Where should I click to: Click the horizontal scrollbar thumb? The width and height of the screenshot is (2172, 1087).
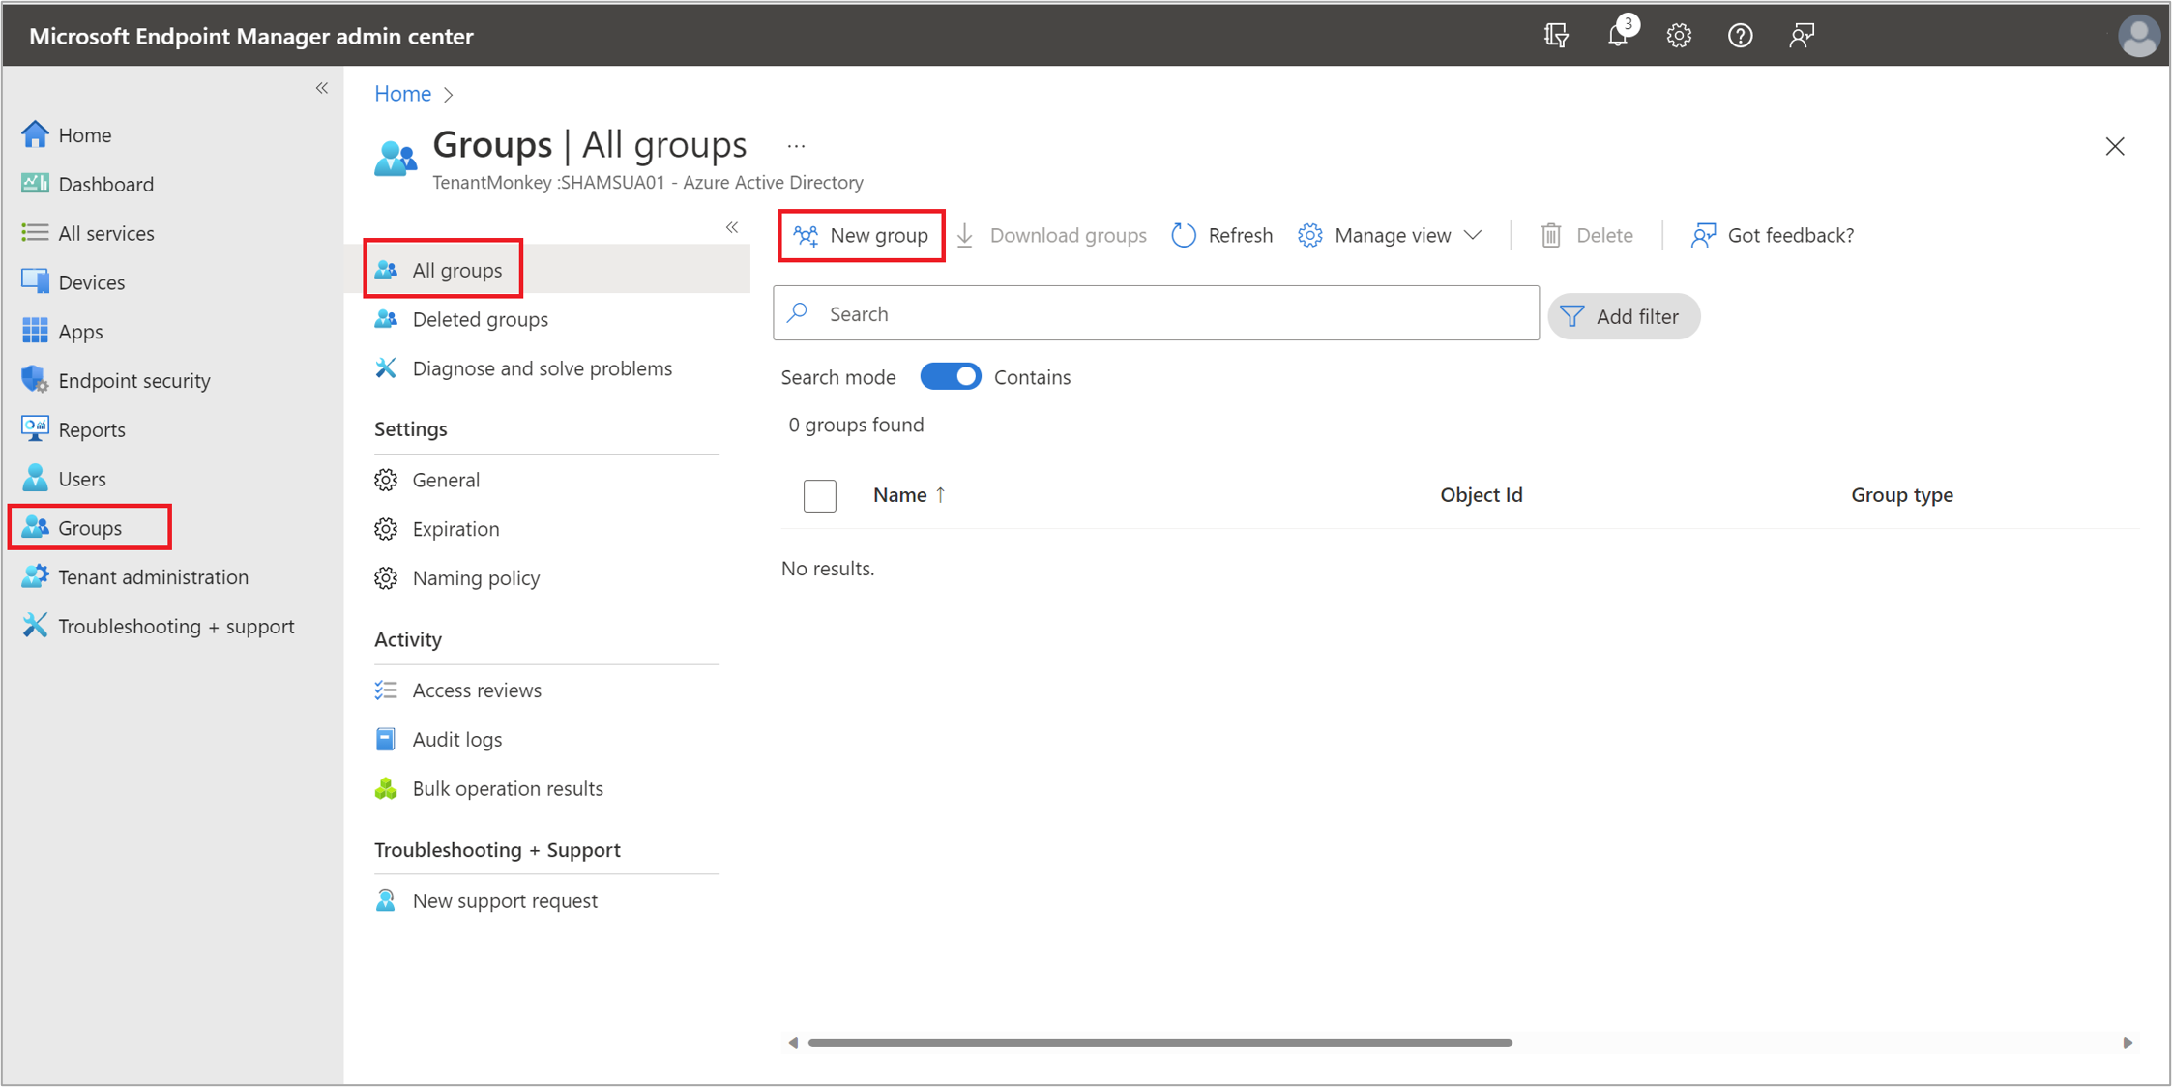pyautogui.click(x=1159, y=1043)
